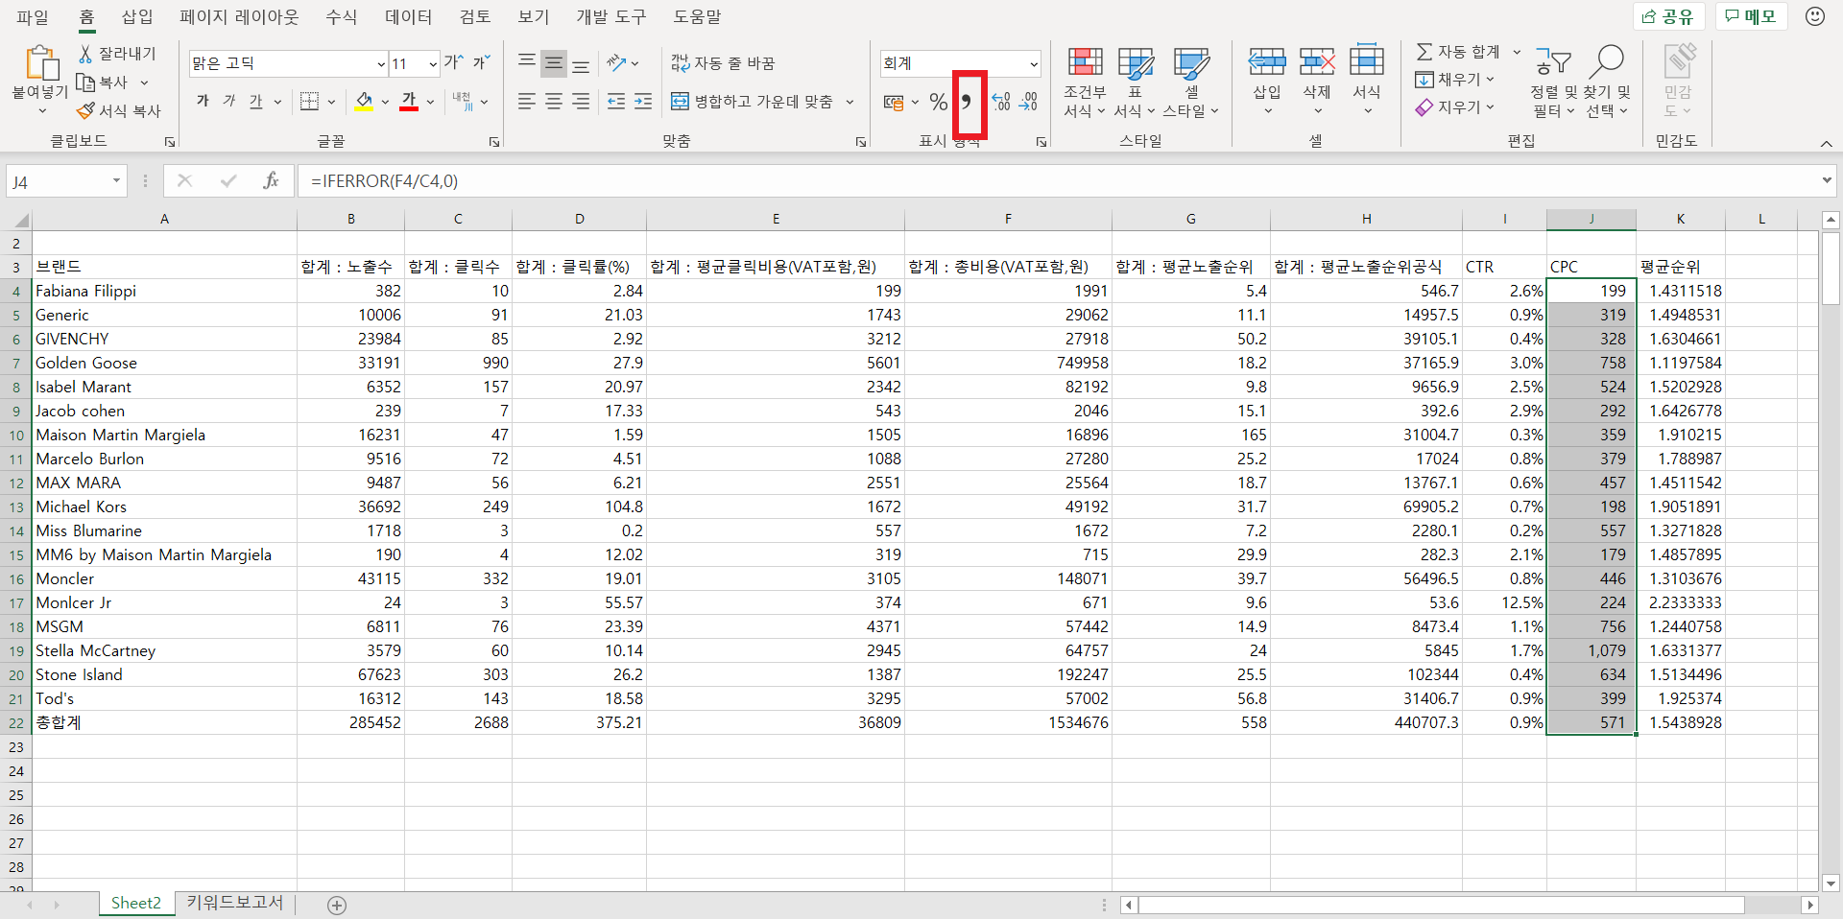
Task: Open the 데이터 ribbon tab
Action: (409, 17)
